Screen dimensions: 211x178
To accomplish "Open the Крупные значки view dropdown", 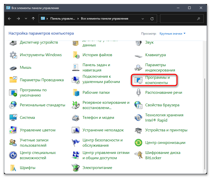I will pyautogui.click(x=172, y=34).
